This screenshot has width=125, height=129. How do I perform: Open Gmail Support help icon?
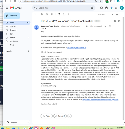coord(101,8)
